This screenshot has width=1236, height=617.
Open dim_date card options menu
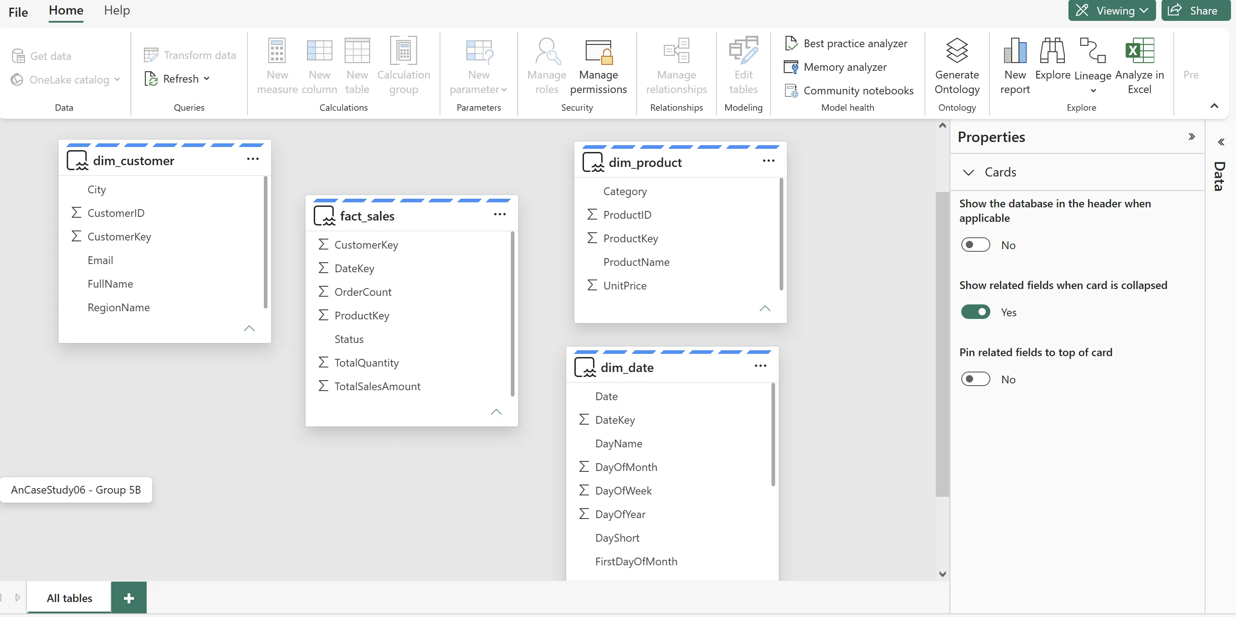tap(760, 366)
